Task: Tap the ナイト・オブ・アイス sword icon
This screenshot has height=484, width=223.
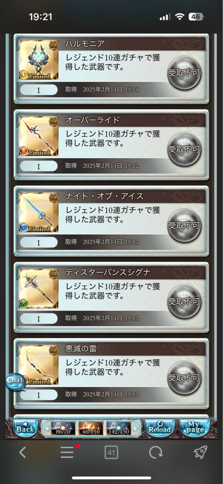Action: click(39, 213)
